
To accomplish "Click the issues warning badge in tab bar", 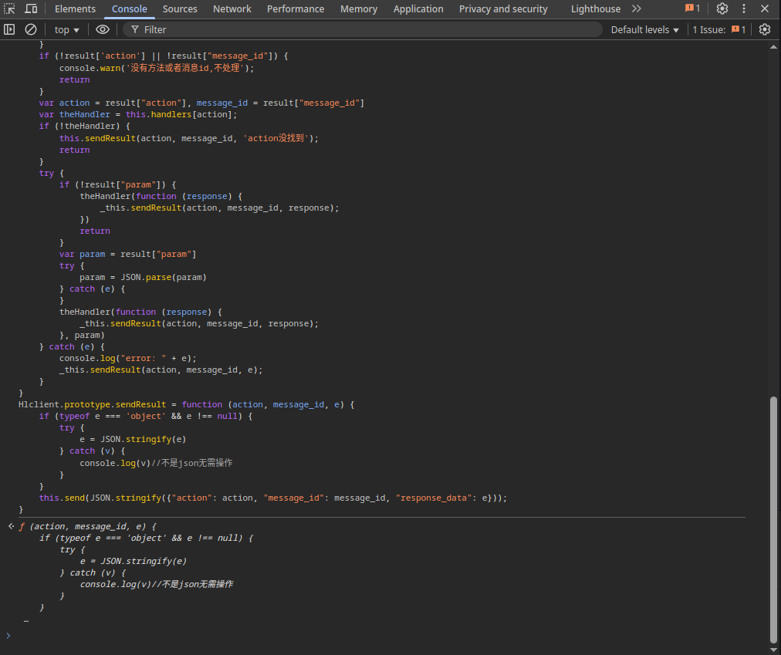I will click(x=692, y=9).
